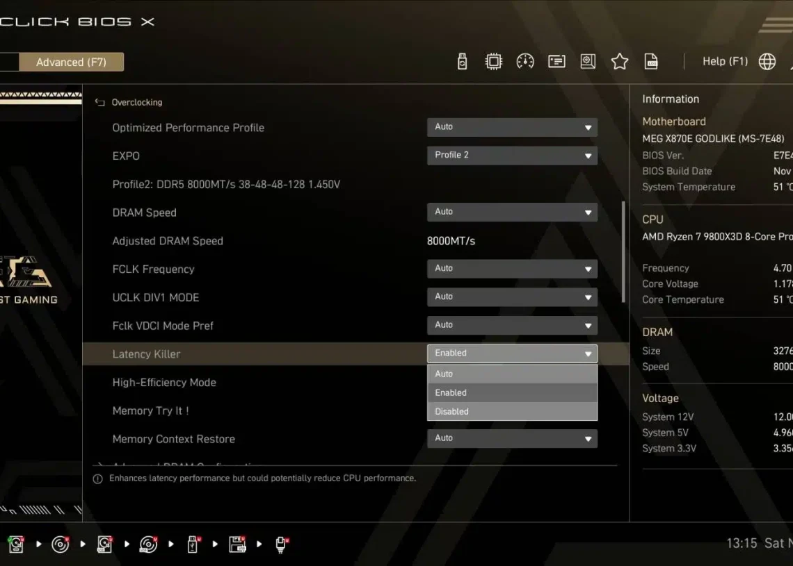
Task: Select the hard disk boot device icon
Action: click(16, 544)
